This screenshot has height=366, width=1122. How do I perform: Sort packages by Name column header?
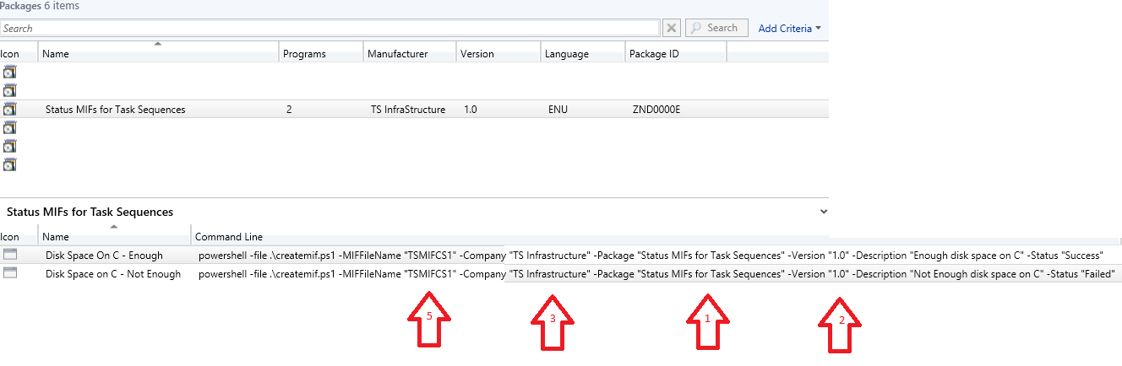(157, 54)
